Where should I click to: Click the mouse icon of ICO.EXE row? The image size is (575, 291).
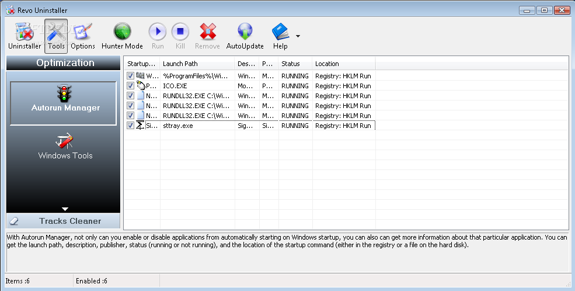(141, 85)
